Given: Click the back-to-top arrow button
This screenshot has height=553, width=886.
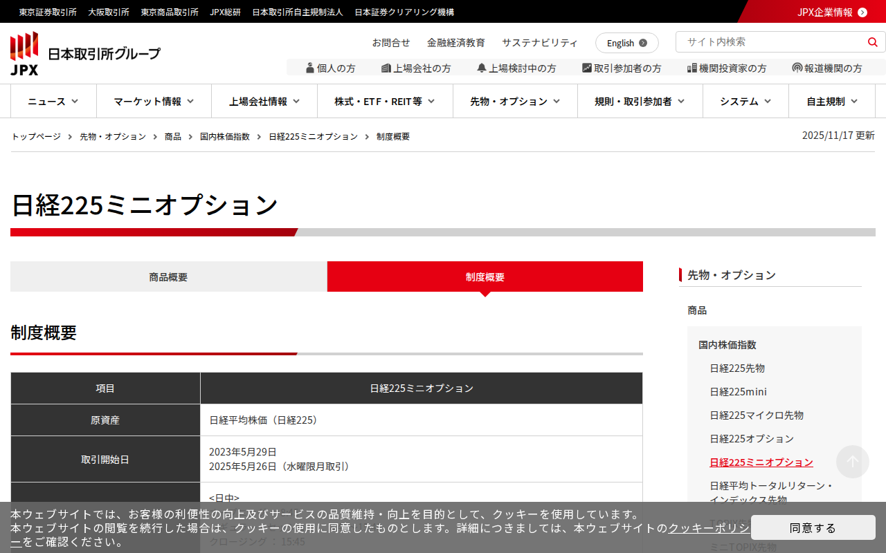Looking at the screenshot, I should [x=853, y=462].
